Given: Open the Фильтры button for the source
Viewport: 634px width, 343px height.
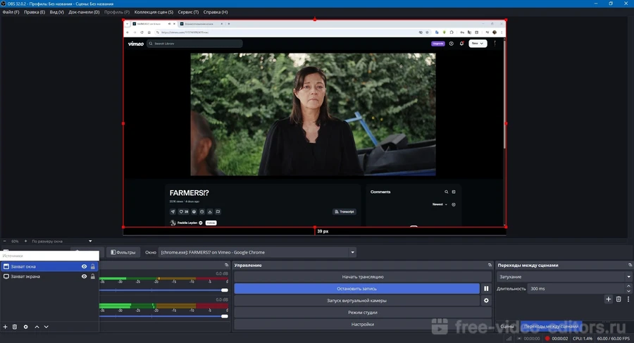Looking at the screenshot, I should point(123,252).
